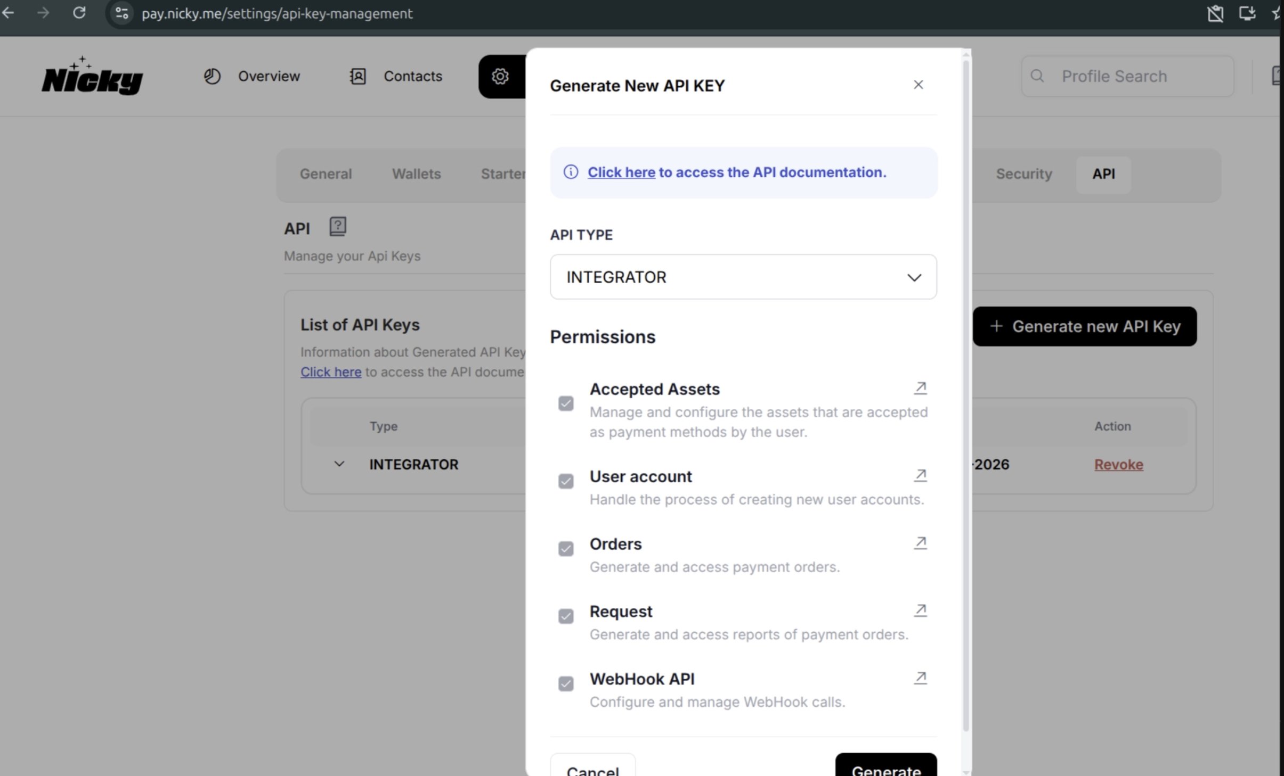Close the Generate New API KEY dialog

pos(918,85)
